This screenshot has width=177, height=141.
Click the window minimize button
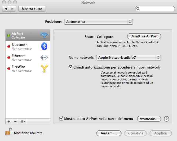tap(10, 2)
